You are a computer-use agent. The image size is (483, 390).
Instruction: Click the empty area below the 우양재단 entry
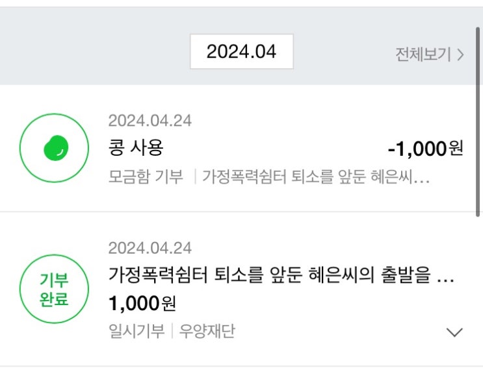click(x=241, y=378)
